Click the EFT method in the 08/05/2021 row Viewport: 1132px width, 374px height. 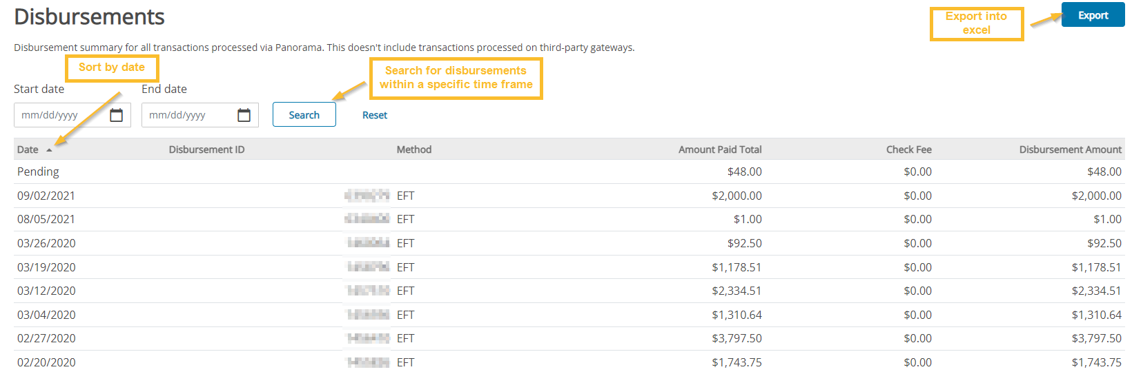click(x=406, y=219)
